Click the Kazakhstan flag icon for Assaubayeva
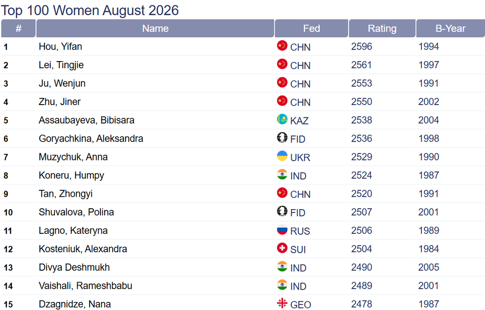Viewport: 485px width, 310px height. (282, 119)
